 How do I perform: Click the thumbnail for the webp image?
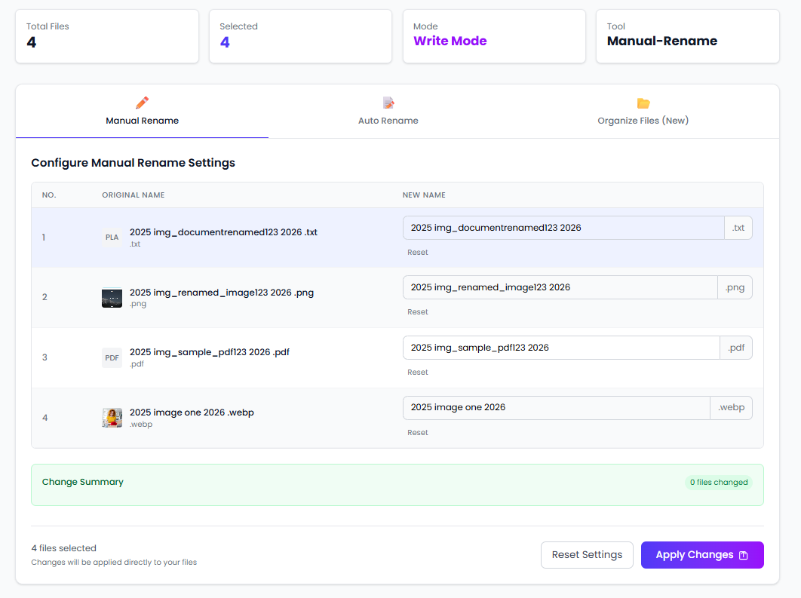[x=112, y=417]
